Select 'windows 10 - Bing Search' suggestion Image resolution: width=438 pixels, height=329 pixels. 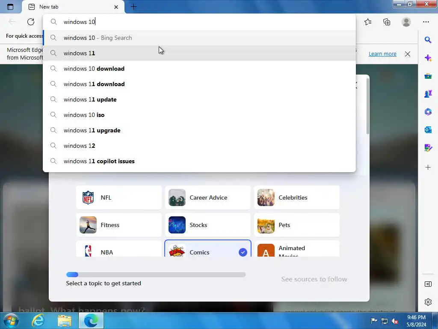(199, 38)
